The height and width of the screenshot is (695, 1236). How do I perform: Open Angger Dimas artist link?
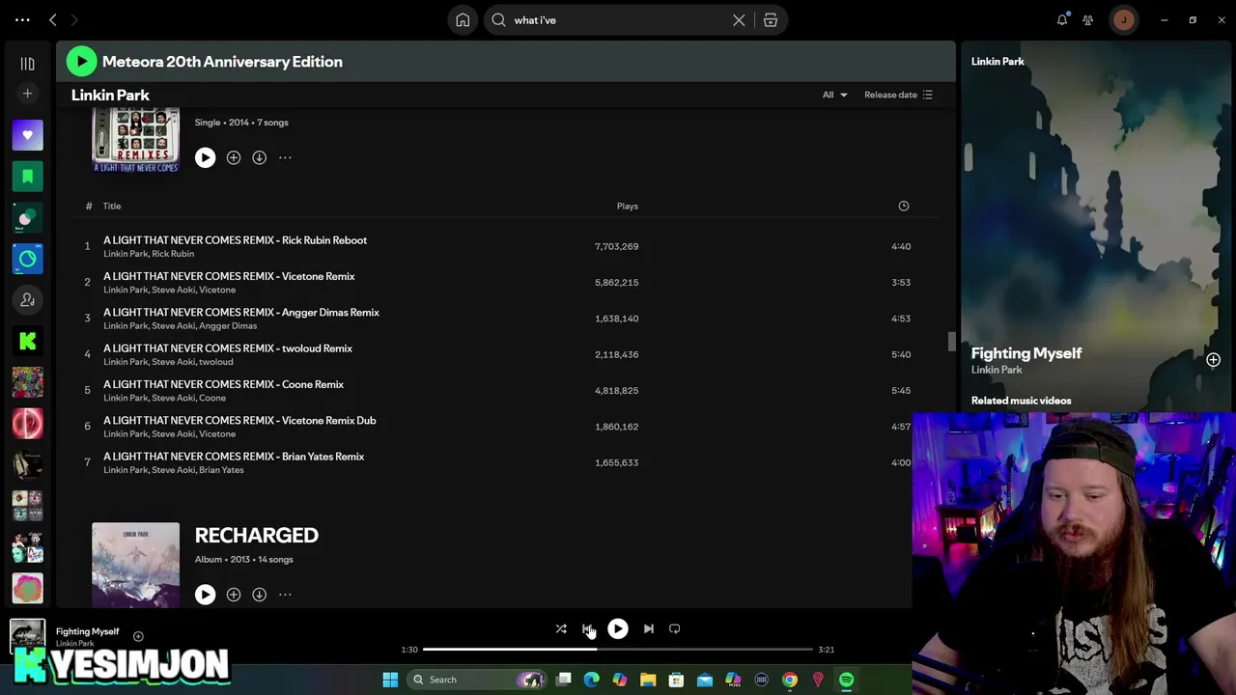(x=228, y=326)
